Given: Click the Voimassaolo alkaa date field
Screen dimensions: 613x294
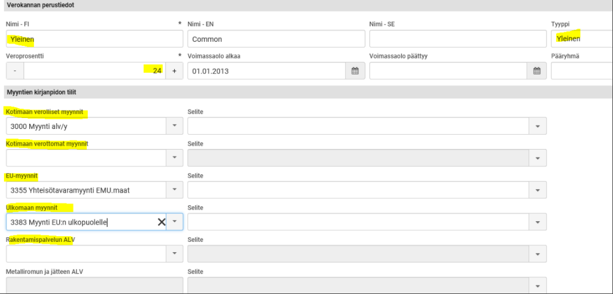Looking at the screenshot, I should tap(267, 71).
